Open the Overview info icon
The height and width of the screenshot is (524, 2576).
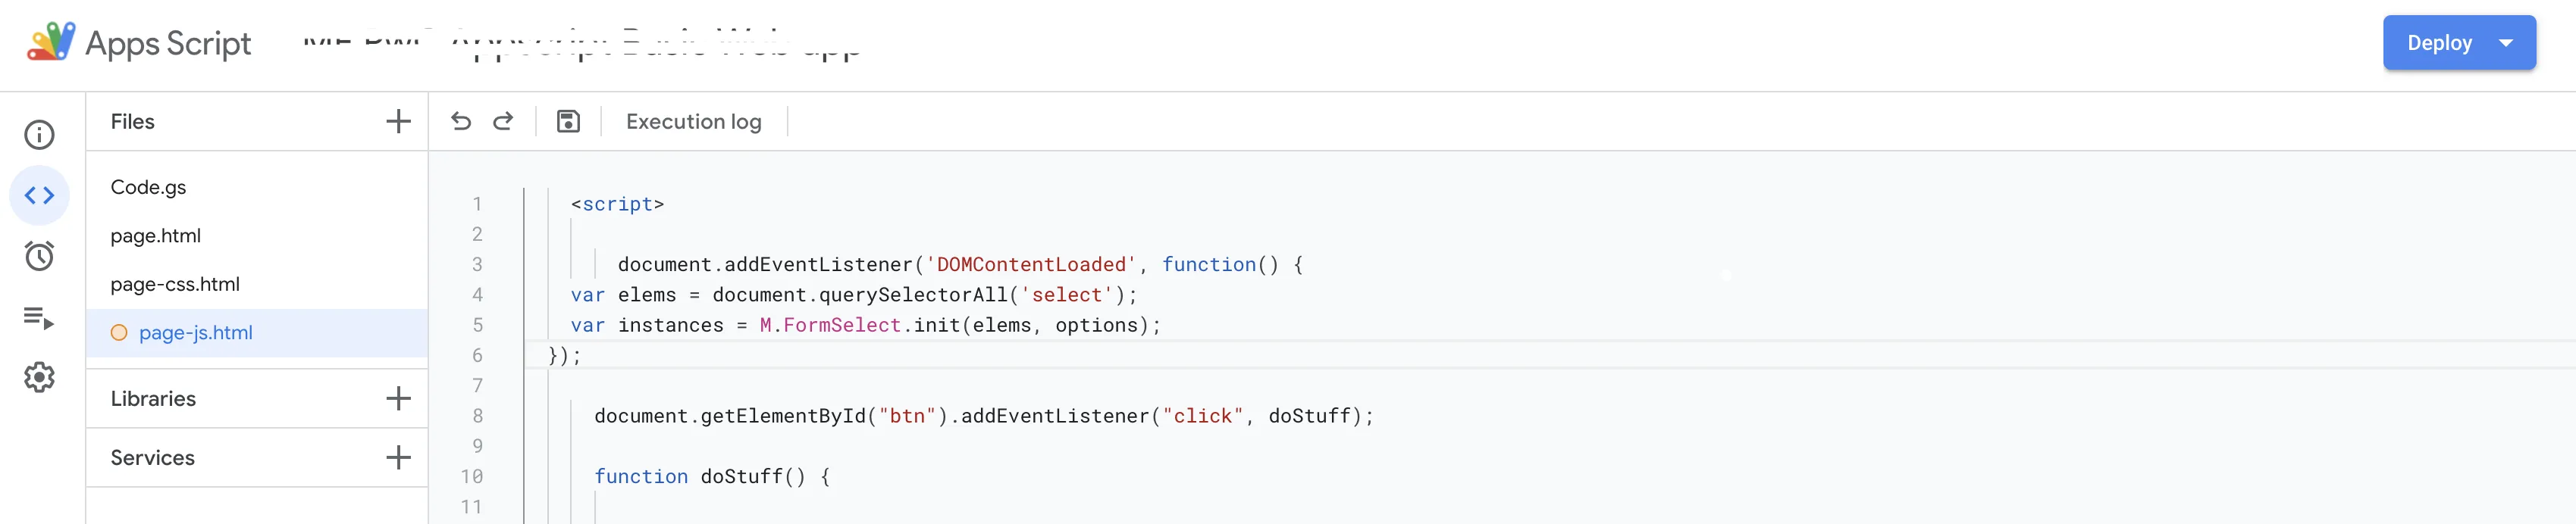(39, 135)
